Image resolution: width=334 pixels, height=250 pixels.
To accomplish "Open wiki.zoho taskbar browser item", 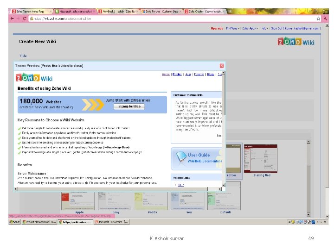I will point(76,222).
